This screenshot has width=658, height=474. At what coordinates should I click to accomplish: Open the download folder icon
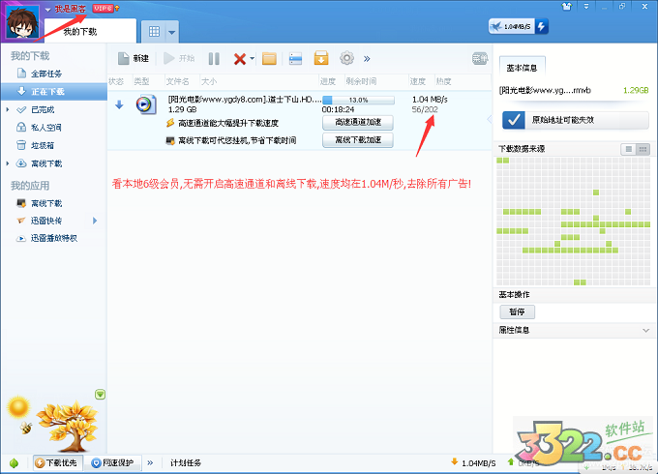pos(269,59)
